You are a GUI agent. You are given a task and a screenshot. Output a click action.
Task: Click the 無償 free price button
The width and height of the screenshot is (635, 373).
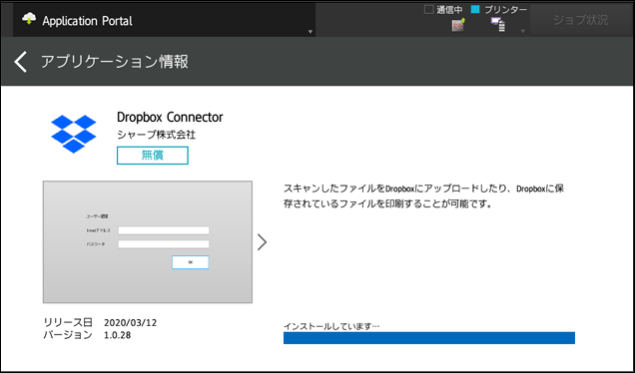point(153,156)
